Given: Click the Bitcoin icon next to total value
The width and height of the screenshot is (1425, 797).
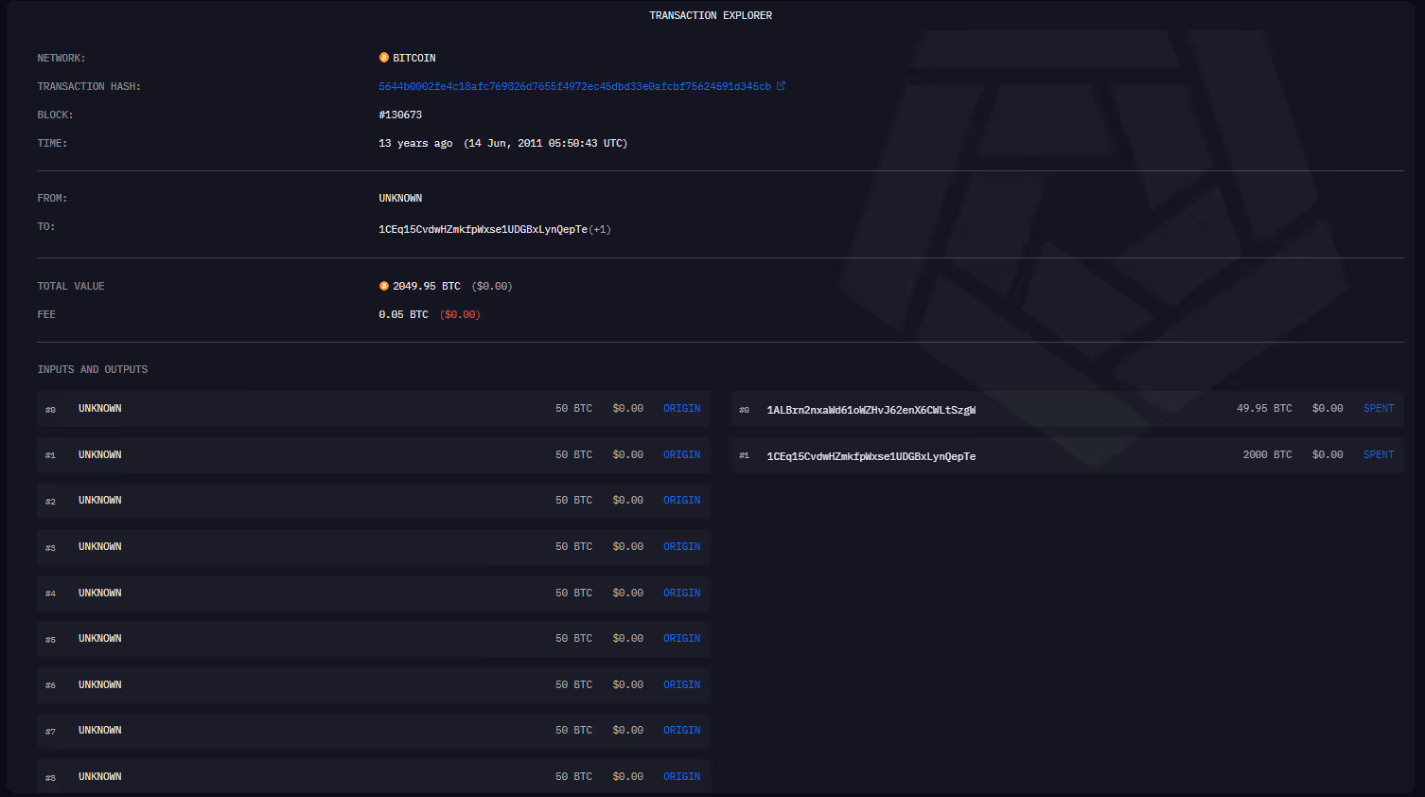Looking at the screenshot, I should pyautogui.click(x=383, y=285).
